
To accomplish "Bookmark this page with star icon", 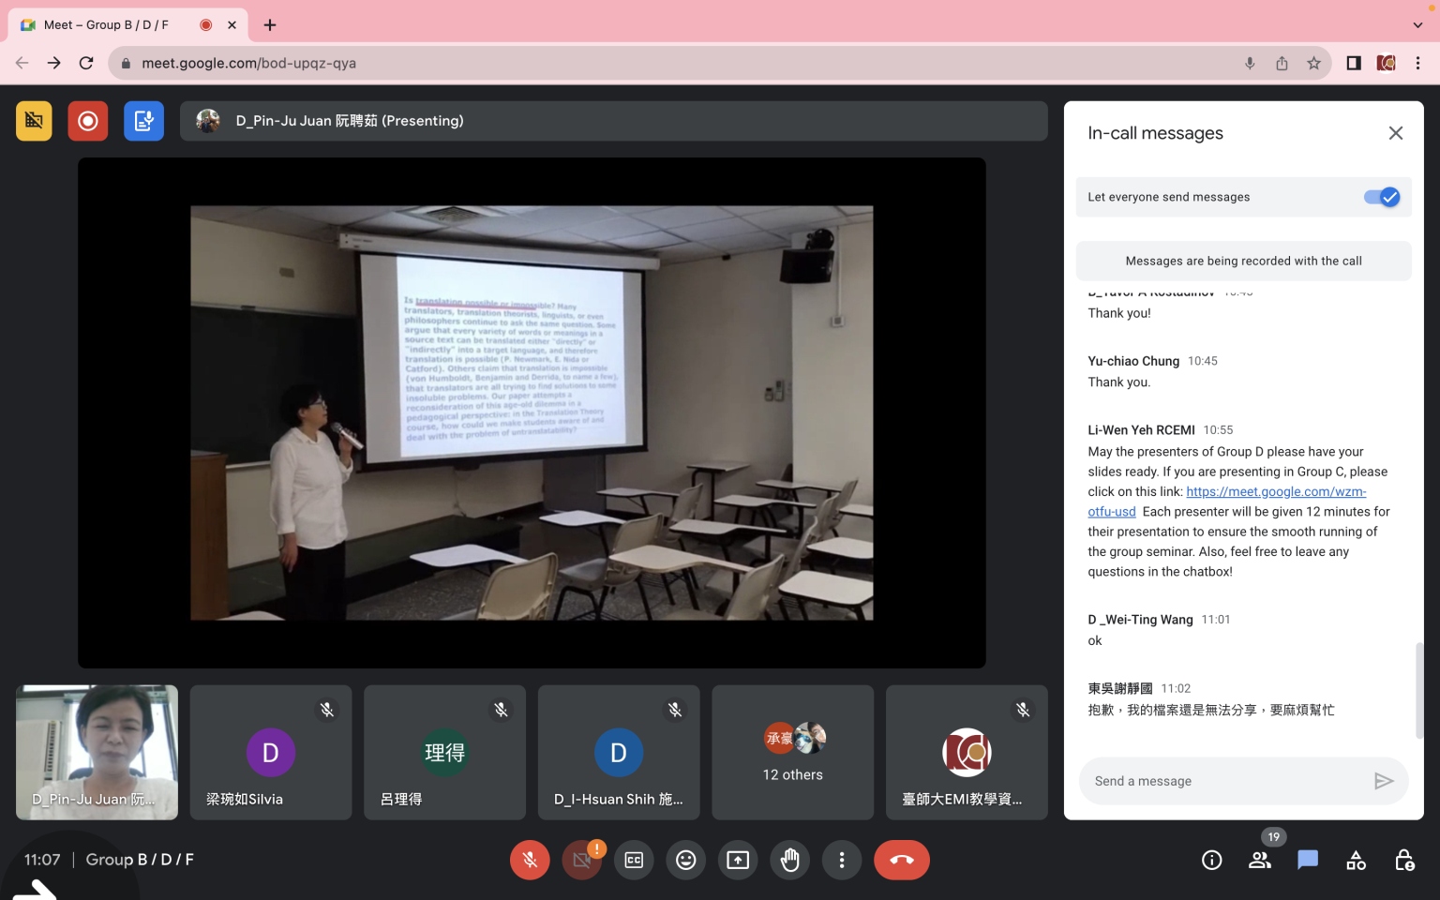I will click(1313, 63).
